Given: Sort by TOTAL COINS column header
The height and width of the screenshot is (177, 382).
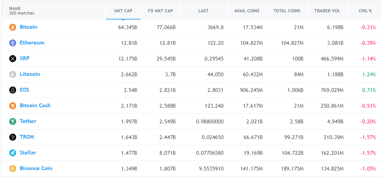Looking at the screenshot, I should pos(287,11).
